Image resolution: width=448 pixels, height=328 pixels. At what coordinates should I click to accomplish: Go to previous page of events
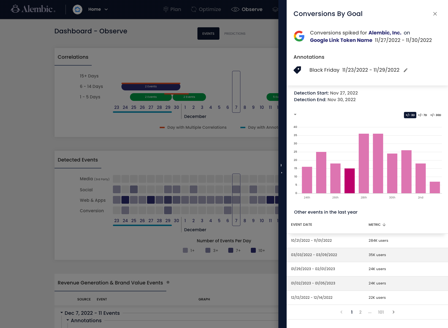pyautogui.click(x=341, y=312)
